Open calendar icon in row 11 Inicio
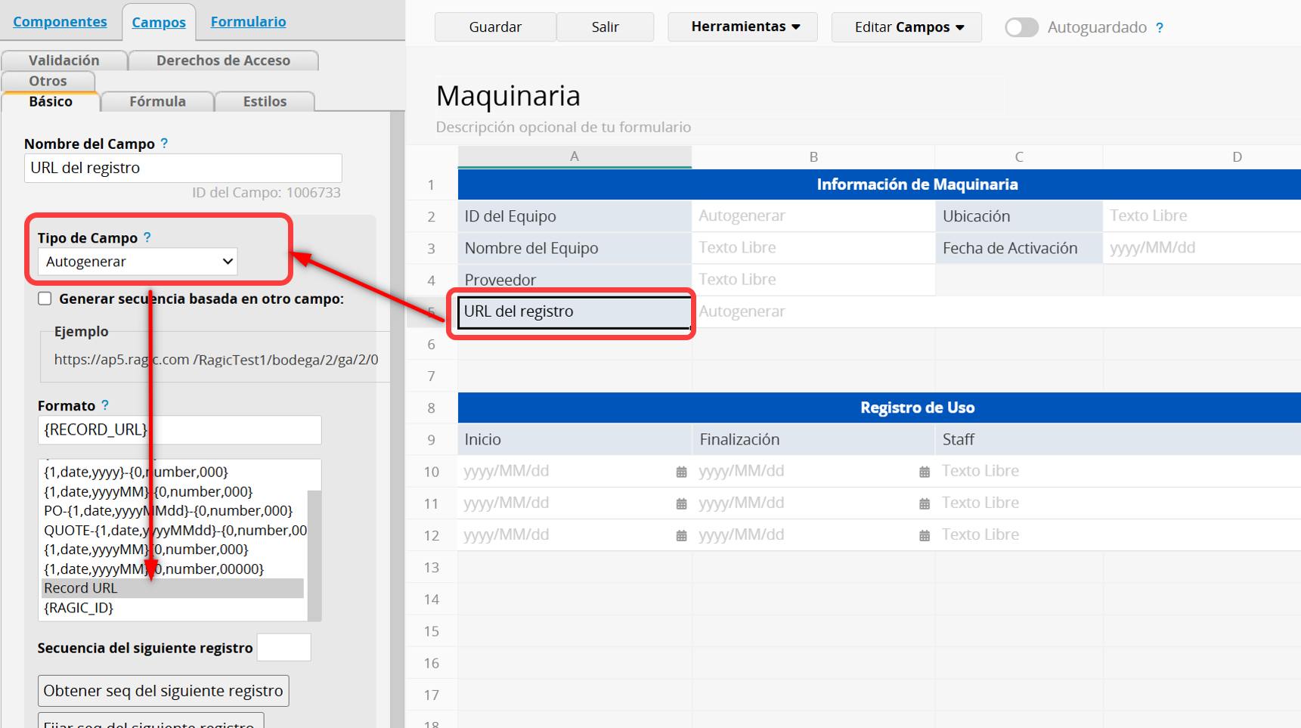1301x728 pixels. [x=681, y=503]
